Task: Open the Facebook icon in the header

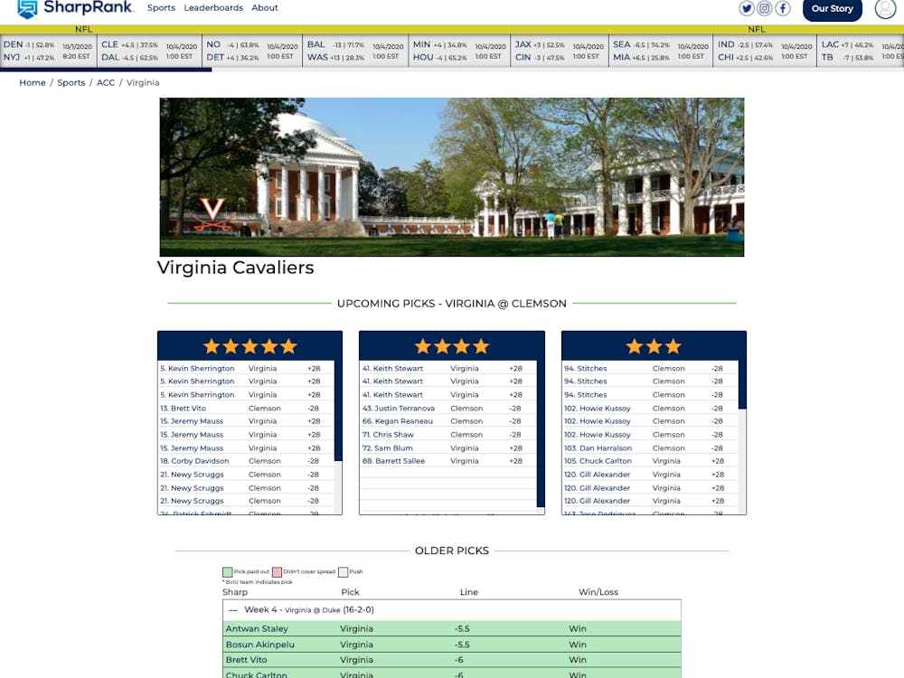Action: pos(783,8)
